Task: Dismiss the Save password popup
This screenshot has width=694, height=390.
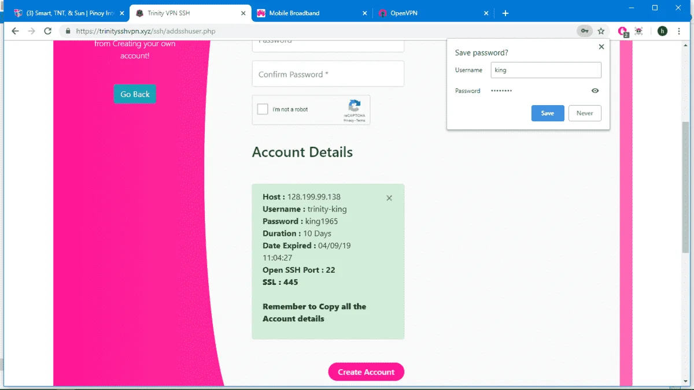Action: coord(601,47)
